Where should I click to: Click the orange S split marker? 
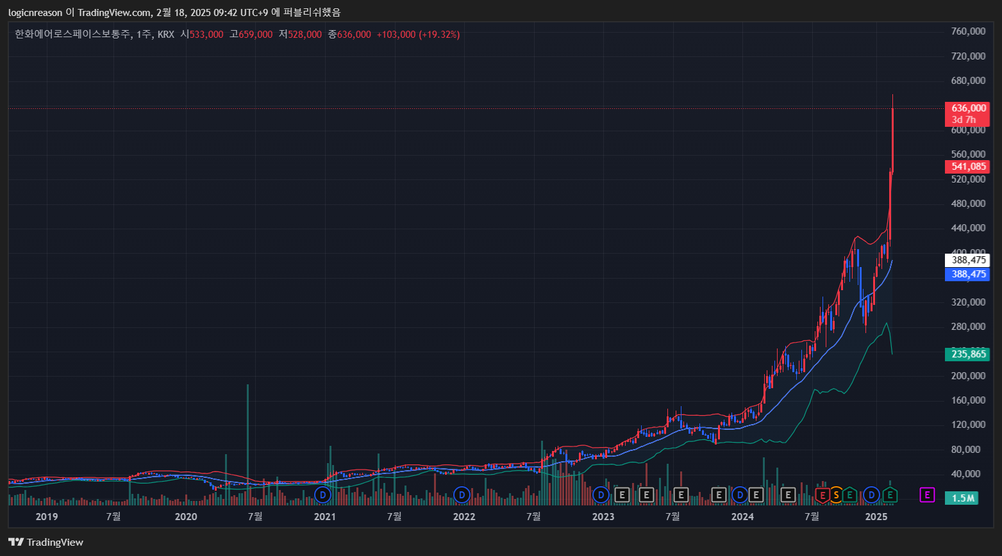pyautogui.click(x=836, y=495)
